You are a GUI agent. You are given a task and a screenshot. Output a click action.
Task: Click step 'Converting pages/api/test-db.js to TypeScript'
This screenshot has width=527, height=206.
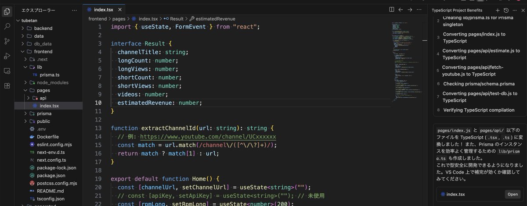(x=480, y=96)
